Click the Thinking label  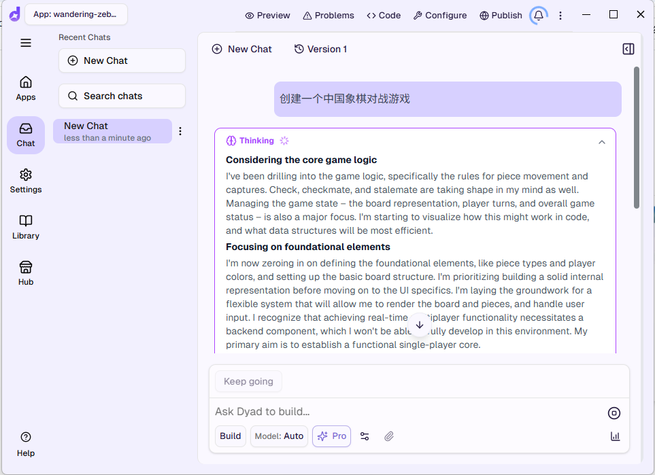pyautogui.click(x=256, y=141)
